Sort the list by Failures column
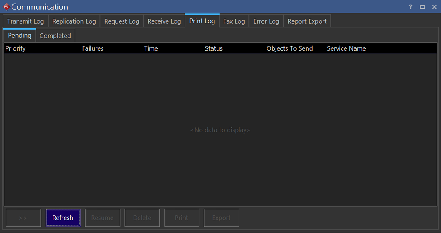The height and width of the screenshot is (233, 441). tap(93, 48)
